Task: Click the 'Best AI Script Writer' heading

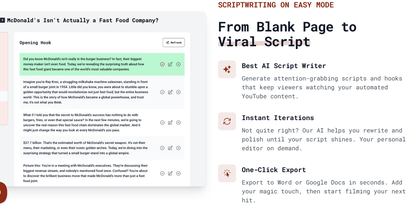Action: pos(284,66)
